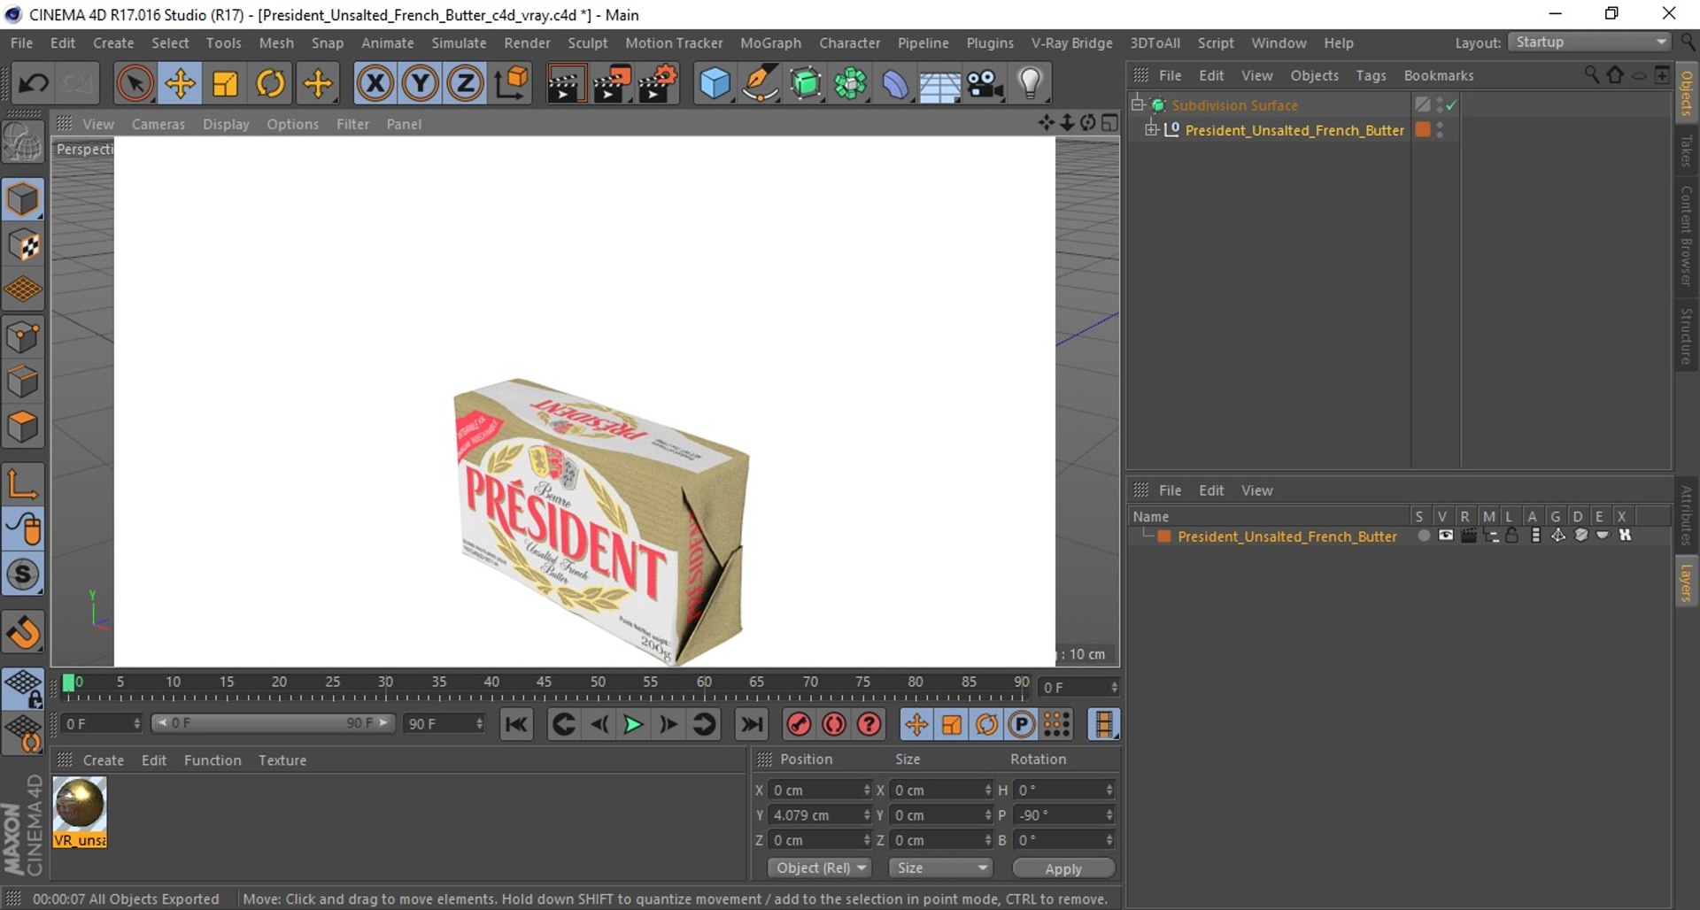This screenshot has width=1700, height=910.
Task: Toggle Subdivision Surface enabled green checkmark
Action: (x=1452, y=105)
